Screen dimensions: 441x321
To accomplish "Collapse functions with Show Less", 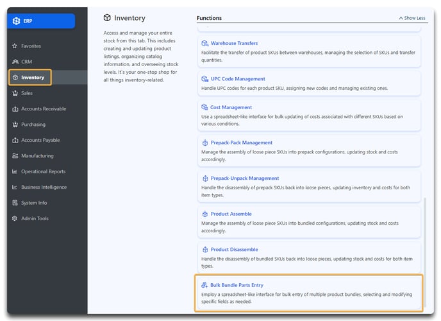I will 412,18.
